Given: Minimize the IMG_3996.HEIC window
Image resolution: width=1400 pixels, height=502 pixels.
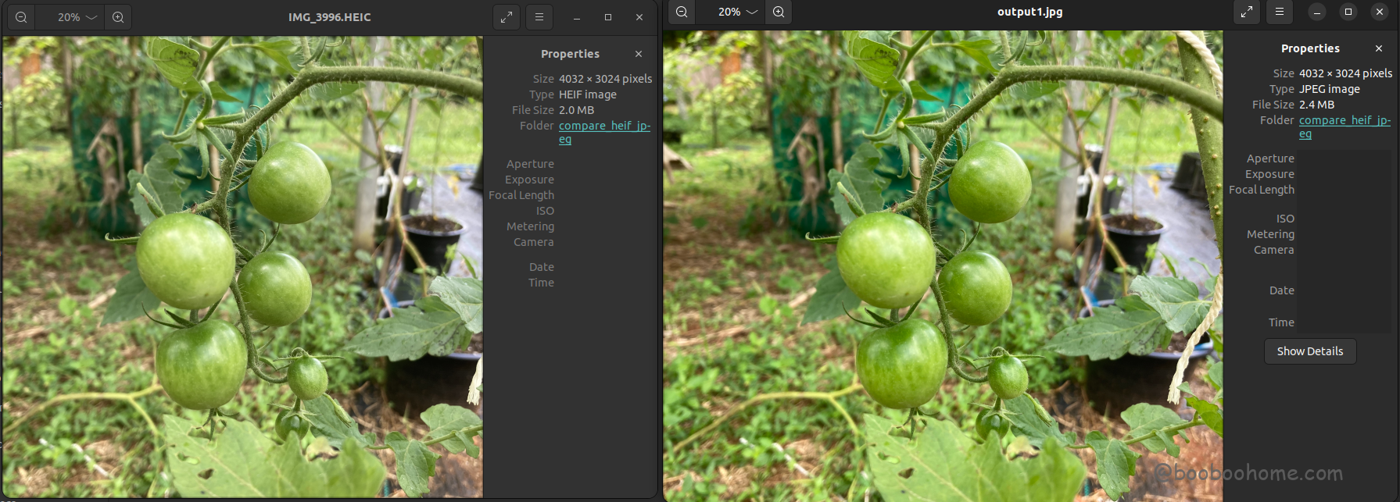Looking at the screenshot, I should [576, 17].
